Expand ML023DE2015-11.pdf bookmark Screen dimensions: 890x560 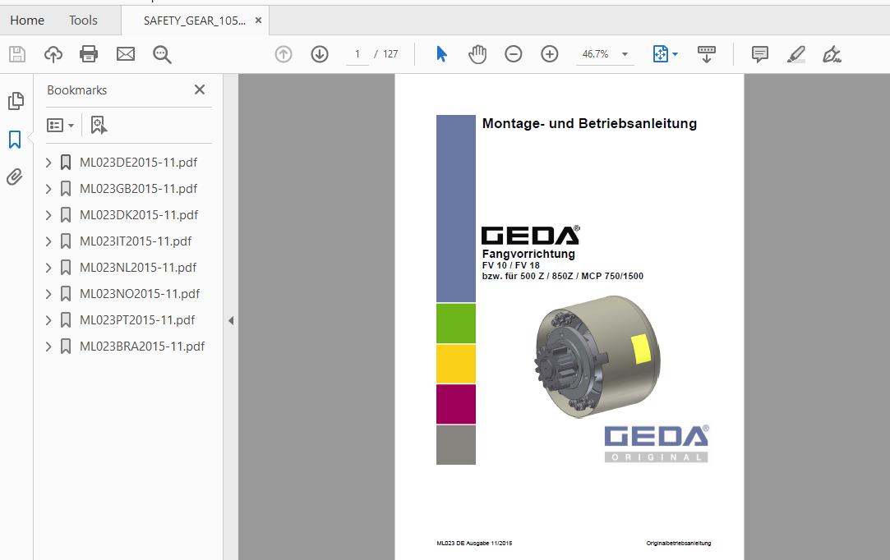click(48, 163)
